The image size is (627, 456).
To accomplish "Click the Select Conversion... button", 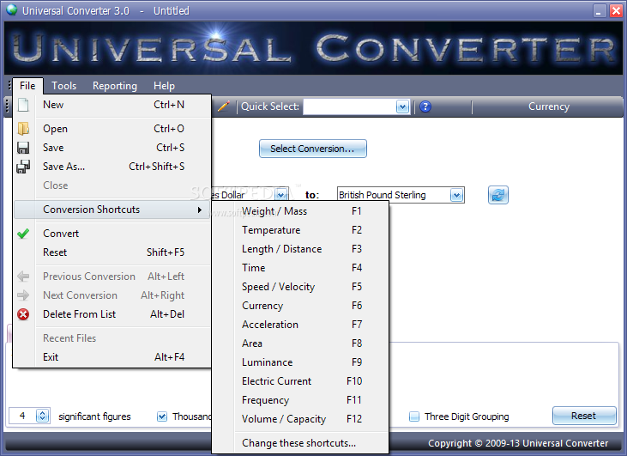I will point(313,149).
